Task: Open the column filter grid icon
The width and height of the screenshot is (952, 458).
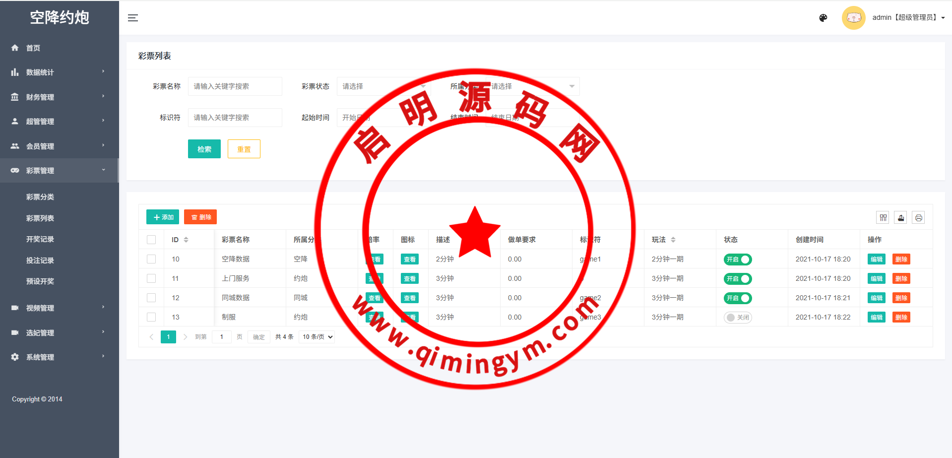Action: 883,218
